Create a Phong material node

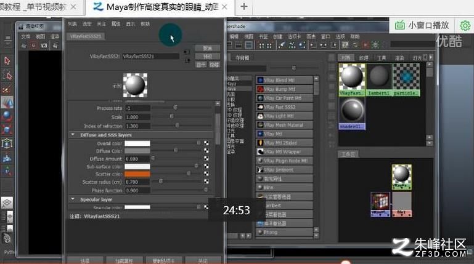coord(284,232)
